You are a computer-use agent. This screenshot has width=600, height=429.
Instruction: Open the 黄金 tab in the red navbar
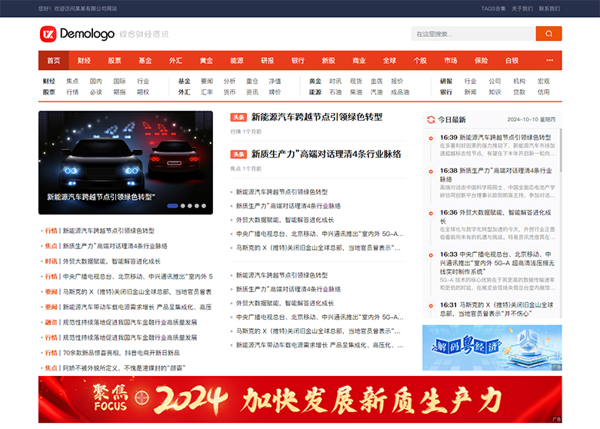(x=206, y=60)
